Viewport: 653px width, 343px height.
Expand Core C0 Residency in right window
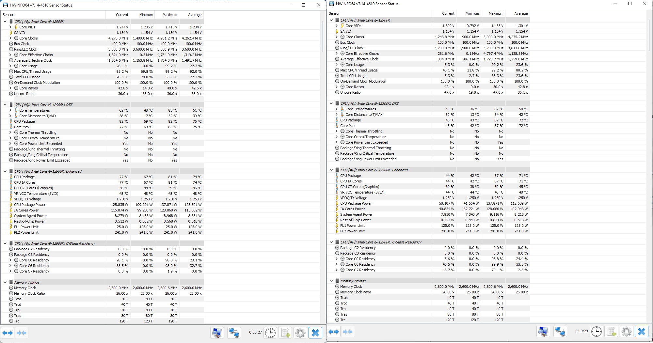(x=337, y=259)
